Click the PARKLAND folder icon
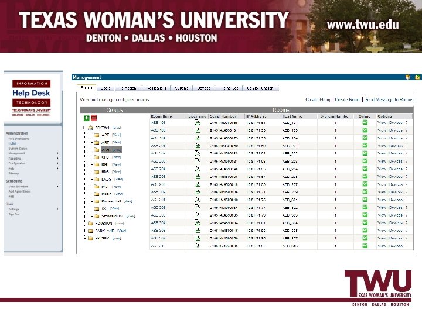This screenshot has height=316, width=422. pos(91,231)
